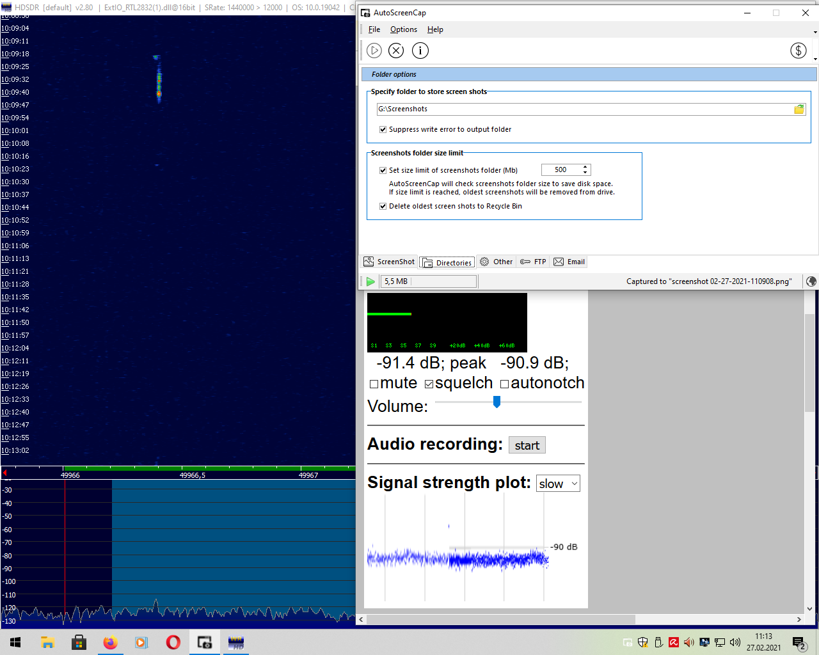Open Windows Security shield tray icon
Viewport: 819px width, 655px height.
click(x=643, y=642)
